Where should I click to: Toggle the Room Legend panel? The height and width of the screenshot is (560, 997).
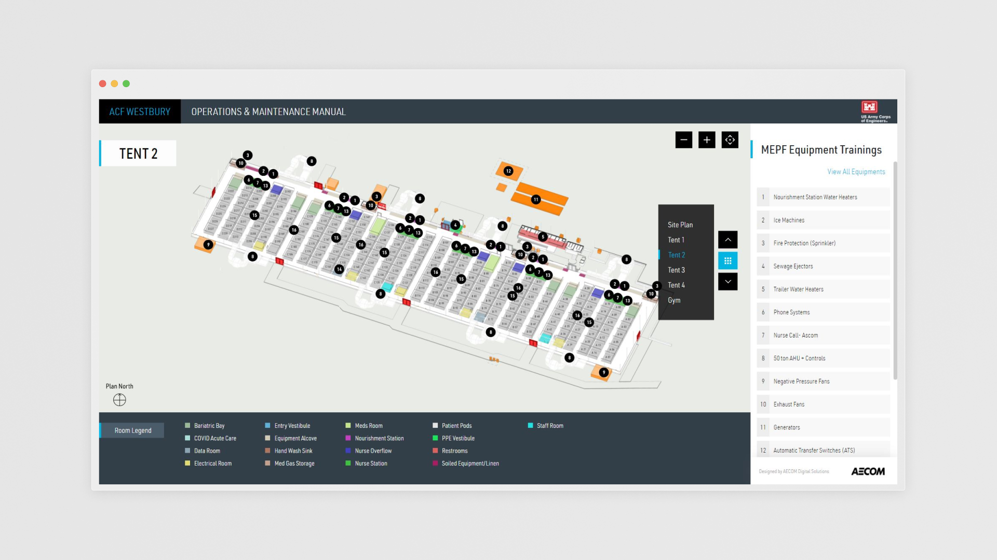(132, 430)
